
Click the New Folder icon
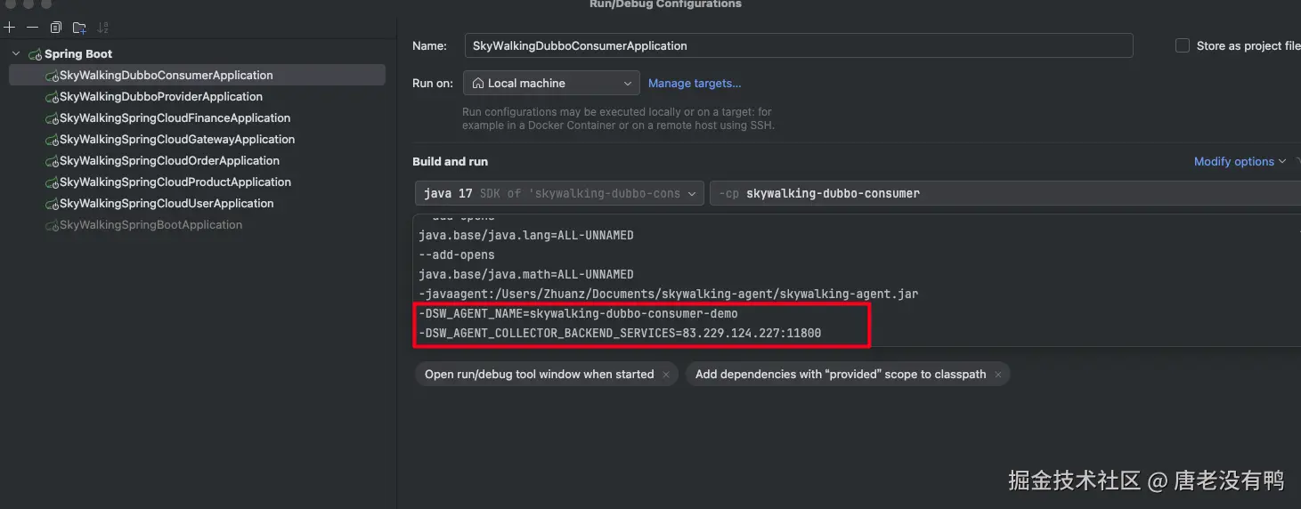click(x=79, y=28)
